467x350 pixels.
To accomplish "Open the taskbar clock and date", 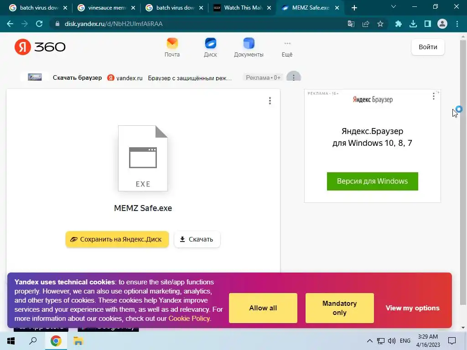I will click(x=428, y=341).
